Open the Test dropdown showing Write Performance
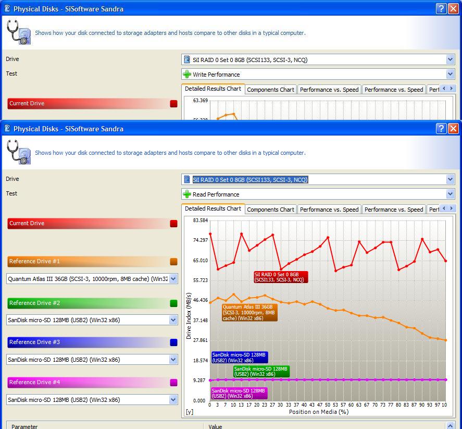Viewport: 462px width, 429px height. [450, 74]
